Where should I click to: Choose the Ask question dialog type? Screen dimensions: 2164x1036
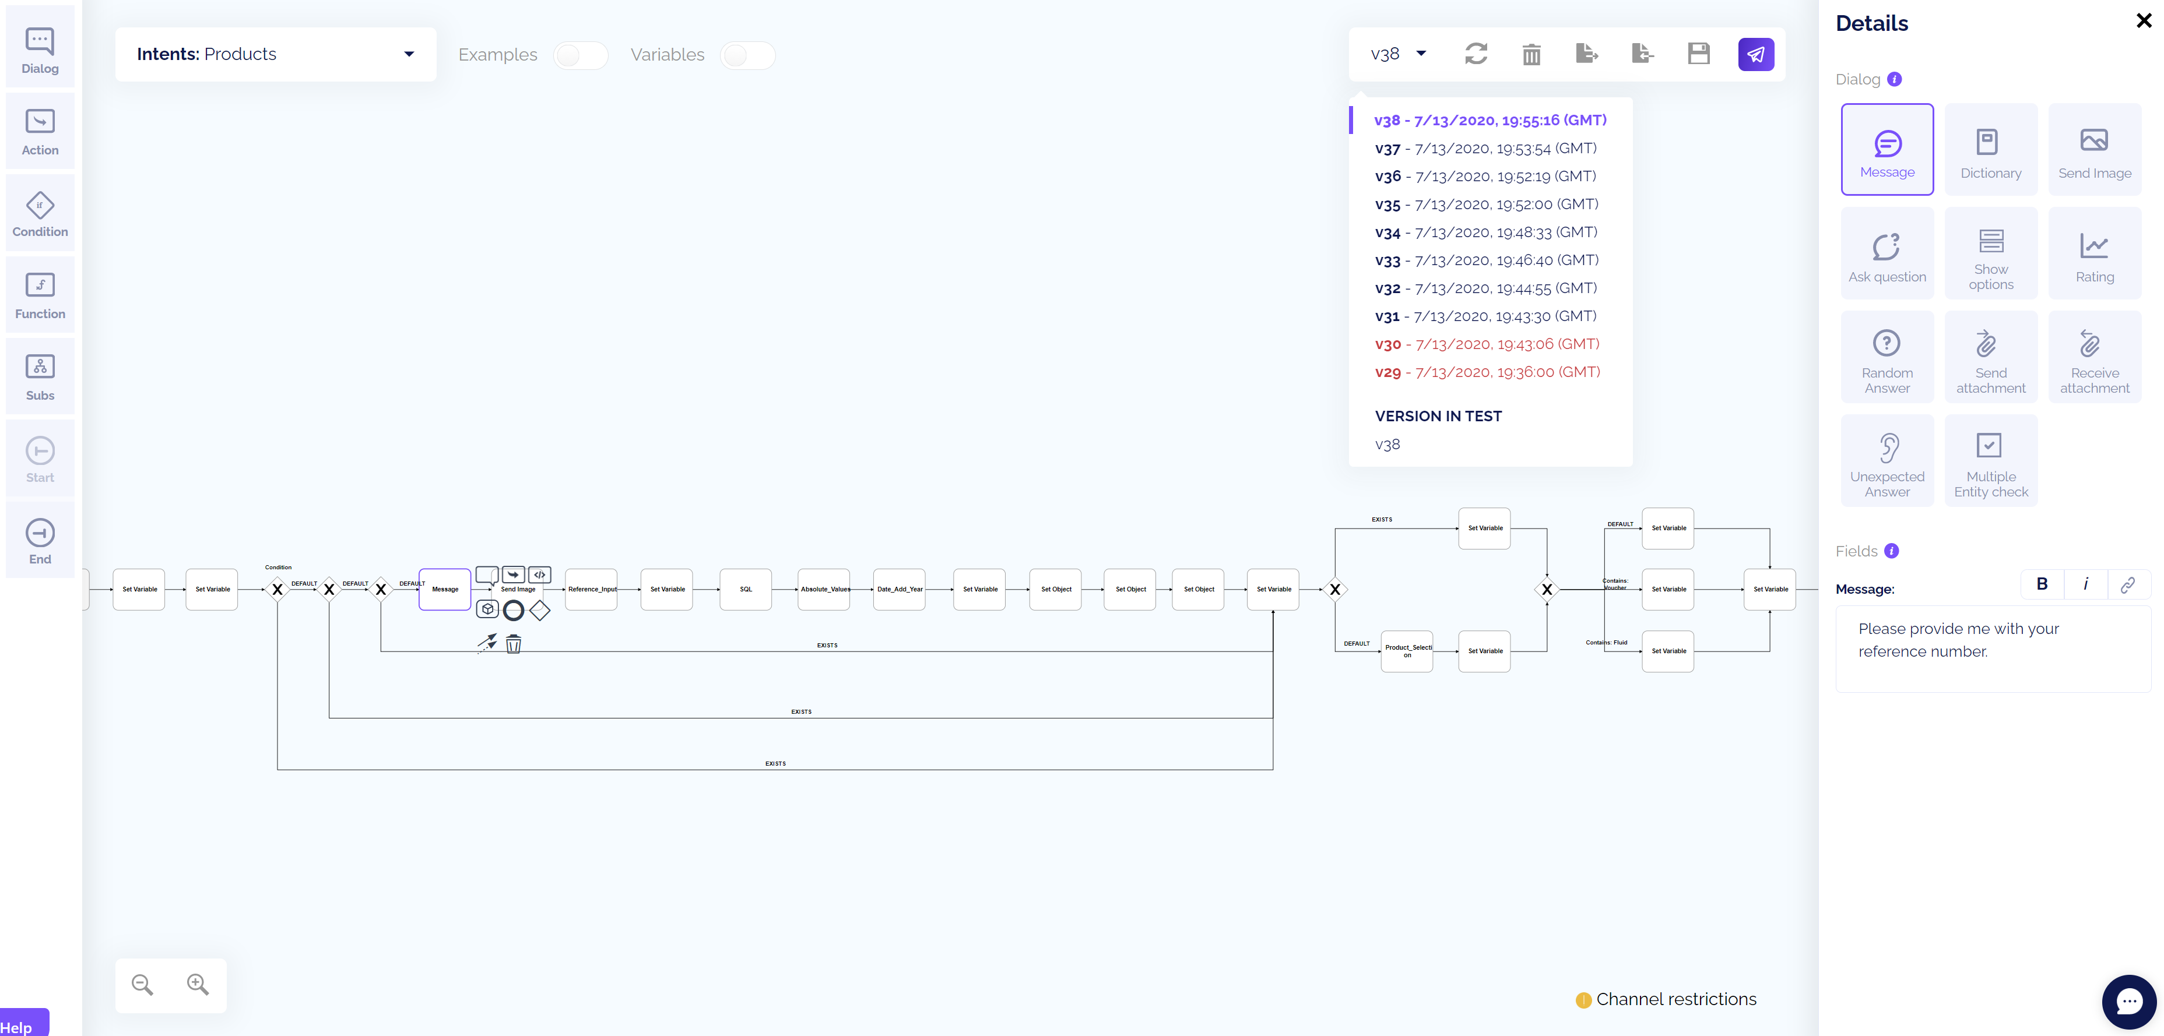point(1887,253)
